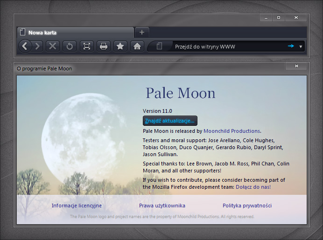Click the blue Go arrow in address bar
This screenshot has width=323, height=240.
(291, 46)
